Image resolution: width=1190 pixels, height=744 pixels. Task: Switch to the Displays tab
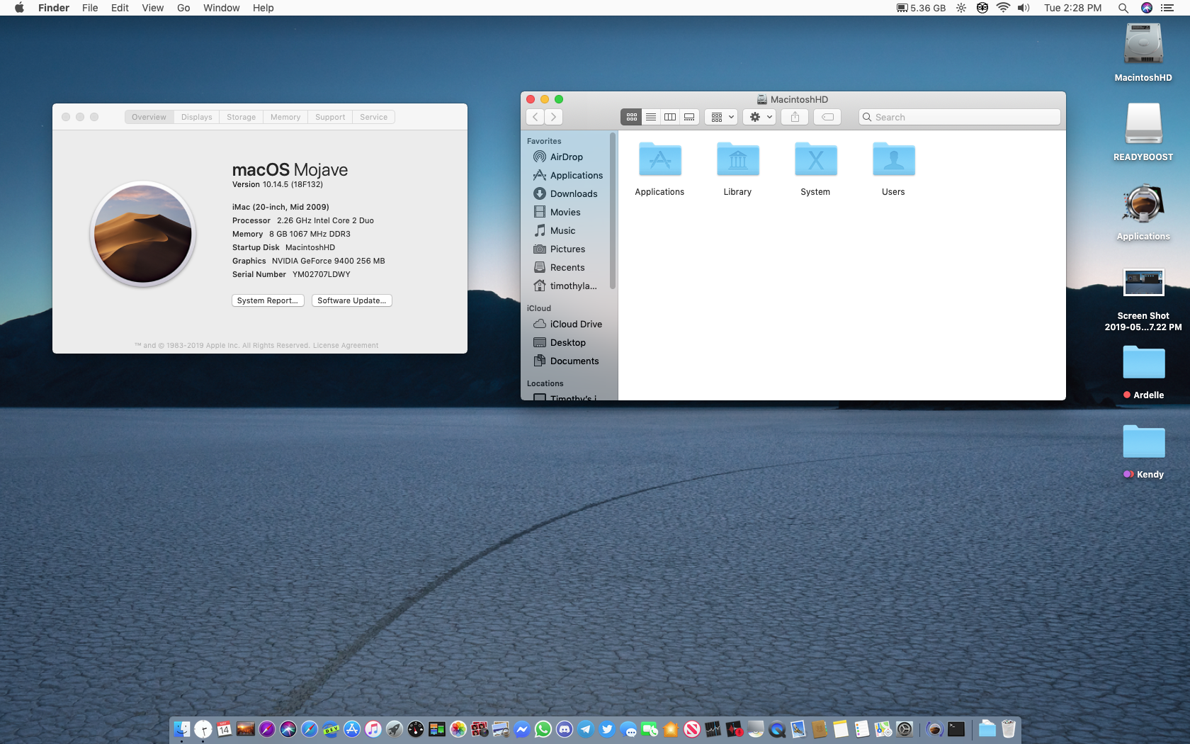196,117
